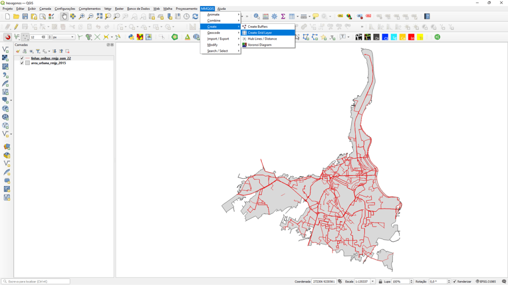Toggle the Renderizar checkbox
The height and width of the screenshot is (285, 508).
454,282
